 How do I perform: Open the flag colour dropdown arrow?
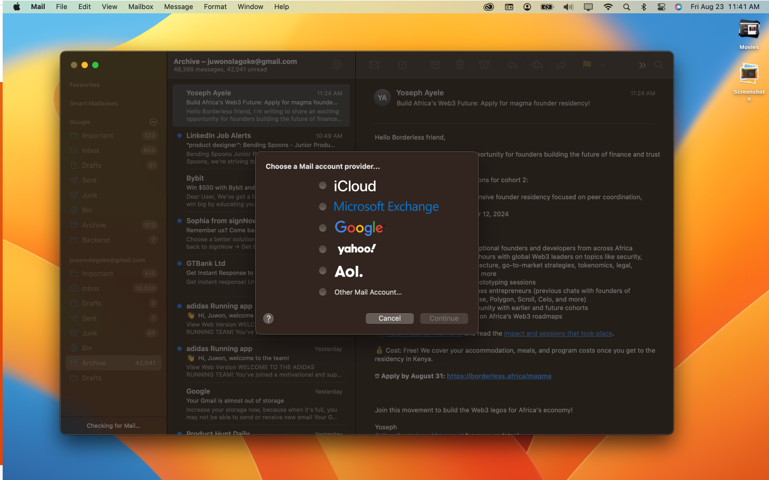tap(602, 65)
